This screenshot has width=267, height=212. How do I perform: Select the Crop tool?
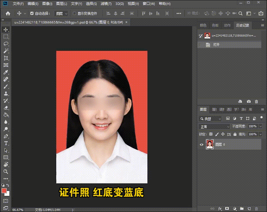[x=6, y=58]
